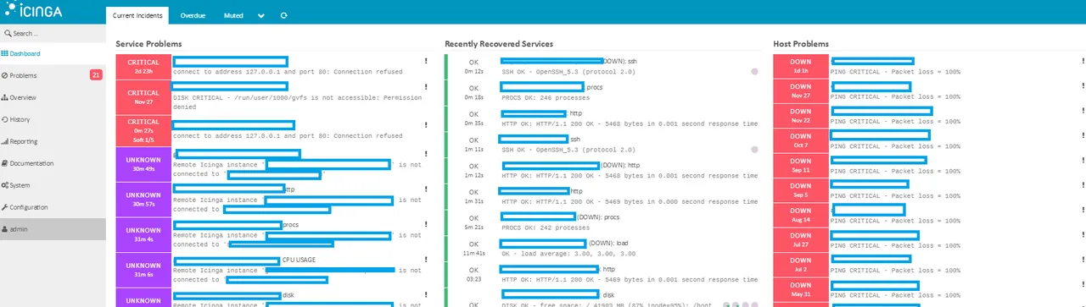Switch to the Muted tab
This screenshot has height=307, width=1086.
pos(233,15)
